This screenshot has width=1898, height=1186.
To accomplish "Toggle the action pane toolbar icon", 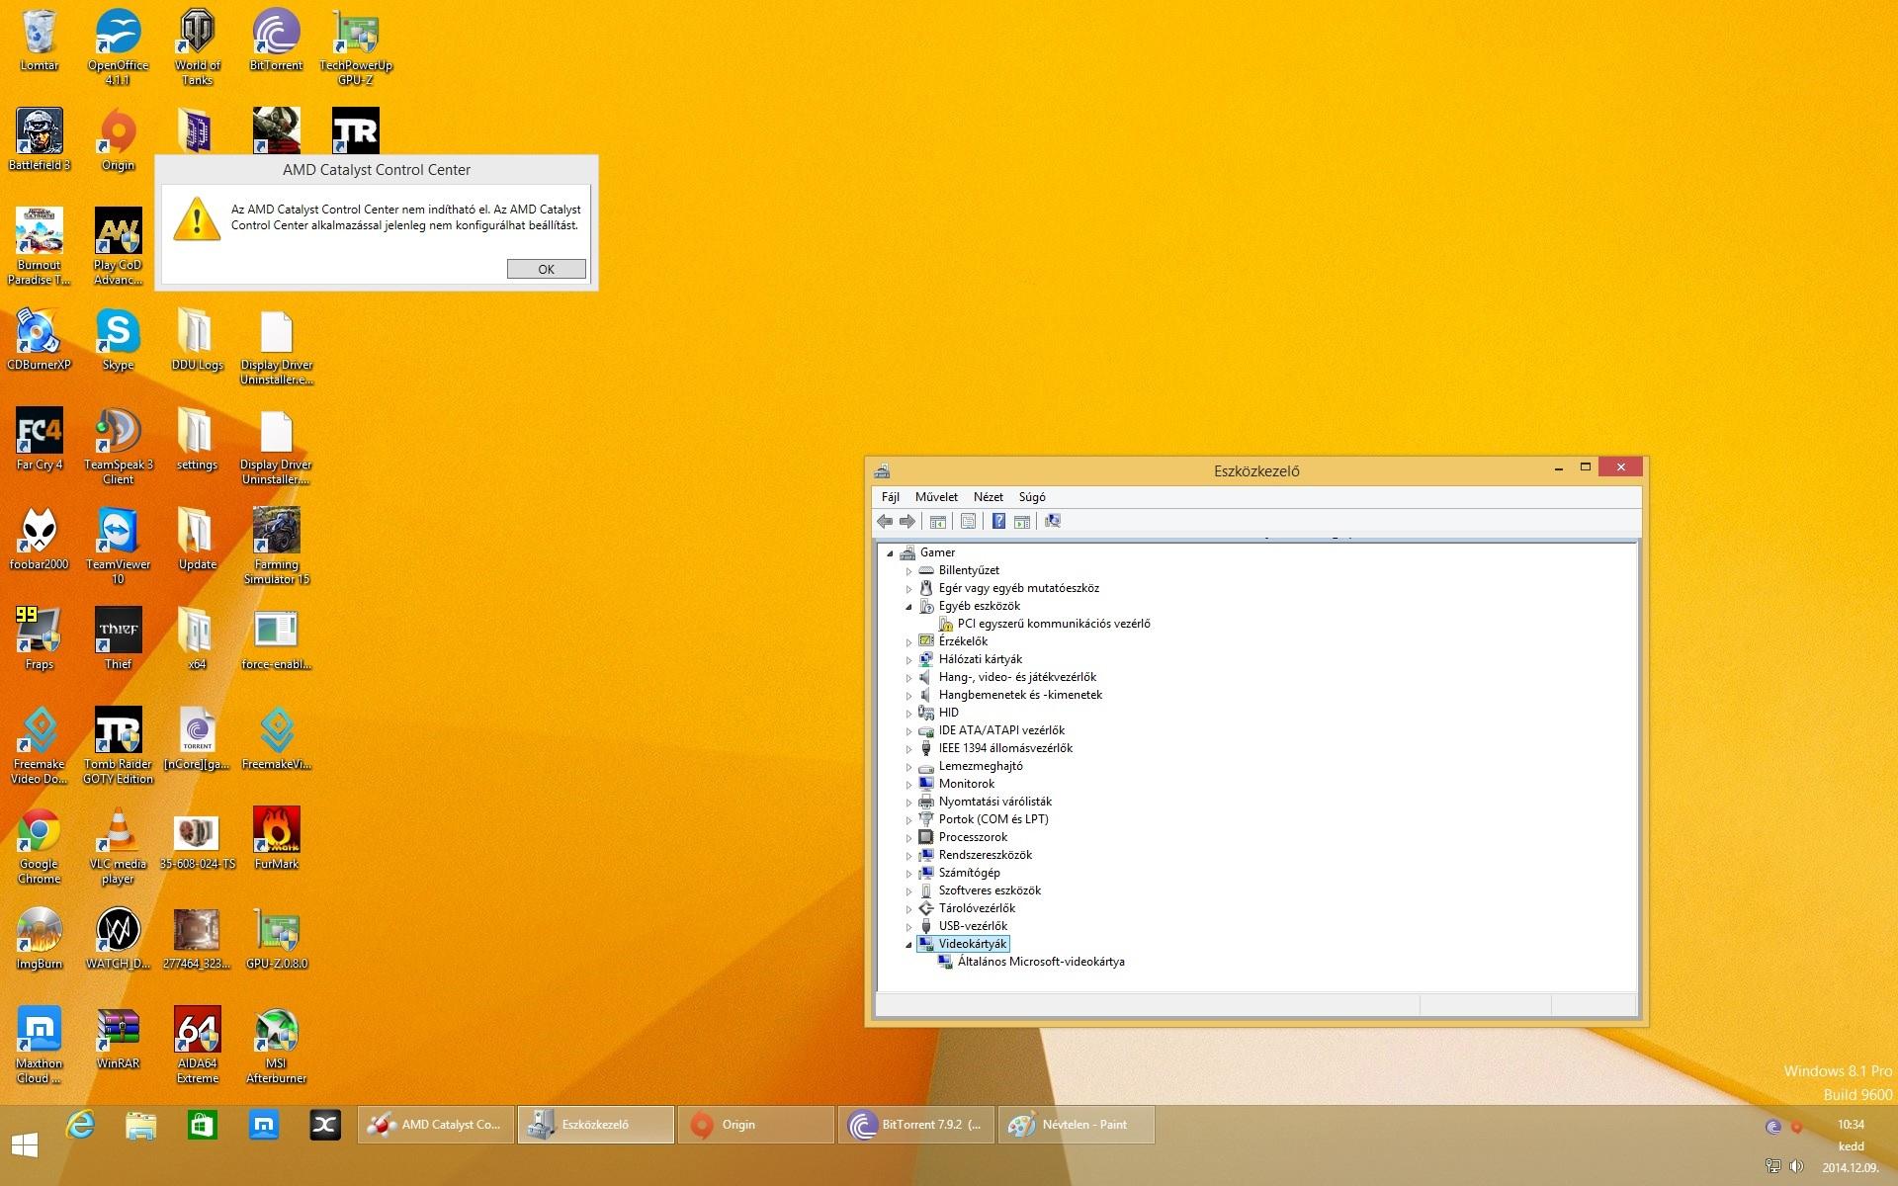I will click(x=1022, y=521).
